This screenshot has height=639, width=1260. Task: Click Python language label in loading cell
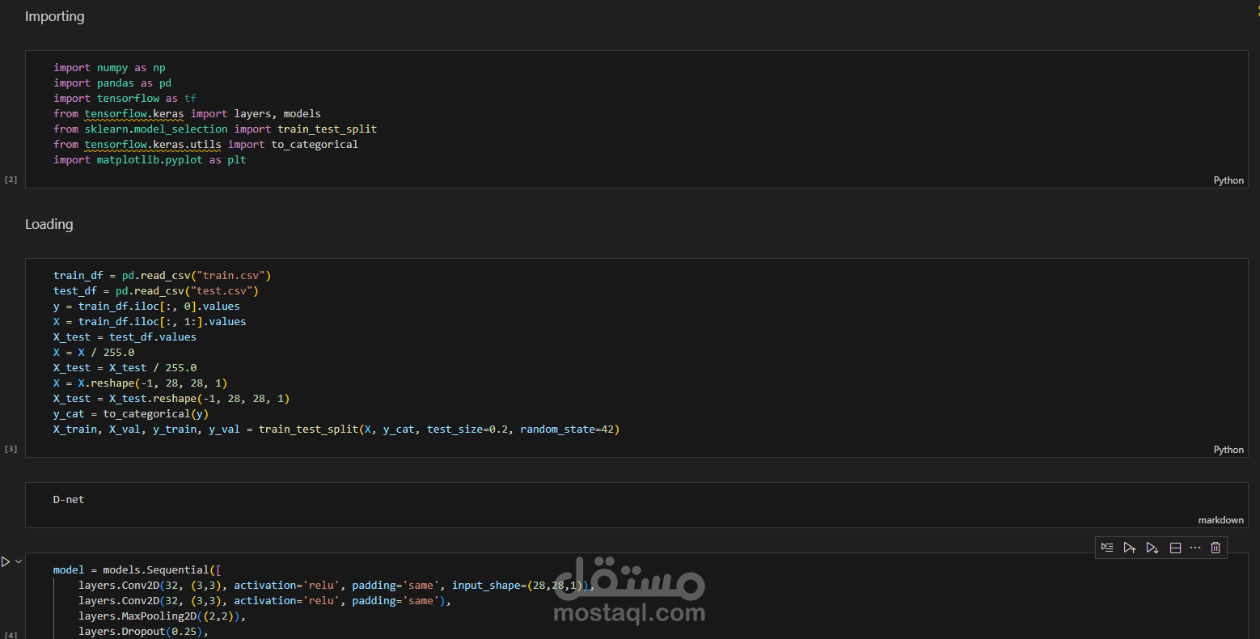[1228, 450]
